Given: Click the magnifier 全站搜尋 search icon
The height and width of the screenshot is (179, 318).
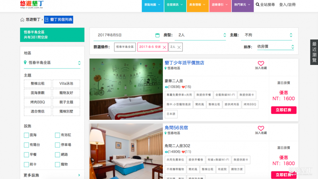Looking at the screenshot, I should pyautogui.click(x=258, y=5).
